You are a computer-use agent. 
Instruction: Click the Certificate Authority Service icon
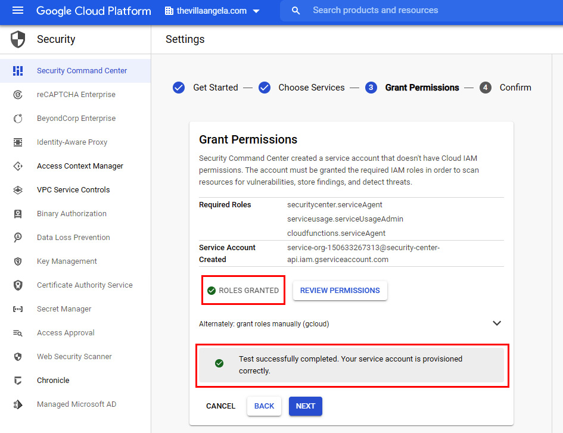pos(18,285)
